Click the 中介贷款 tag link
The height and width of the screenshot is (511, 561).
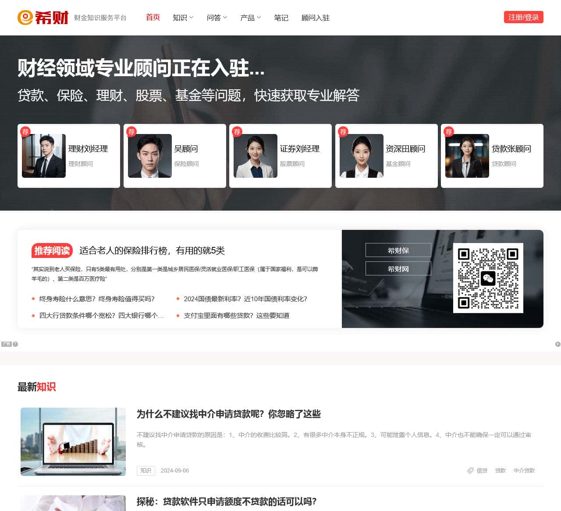(x=524, y=470)
